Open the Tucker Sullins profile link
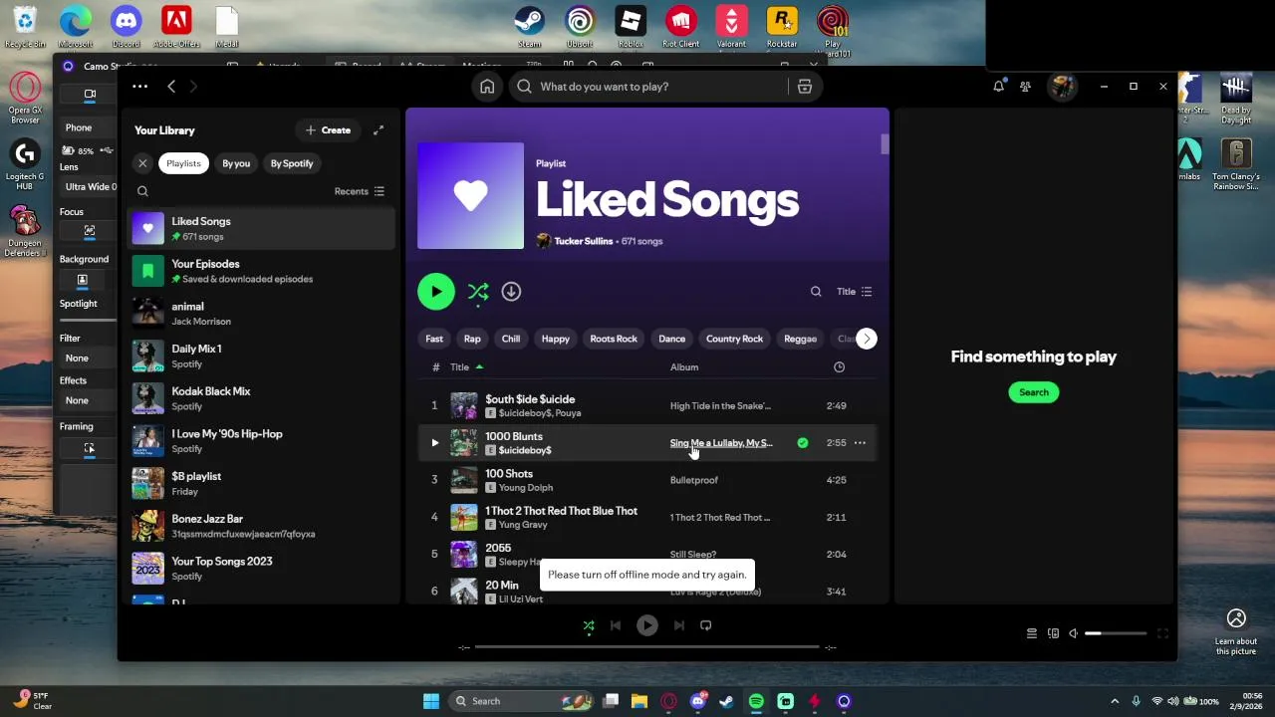This screenshot has width=1275, height=717. coord(584,241)
